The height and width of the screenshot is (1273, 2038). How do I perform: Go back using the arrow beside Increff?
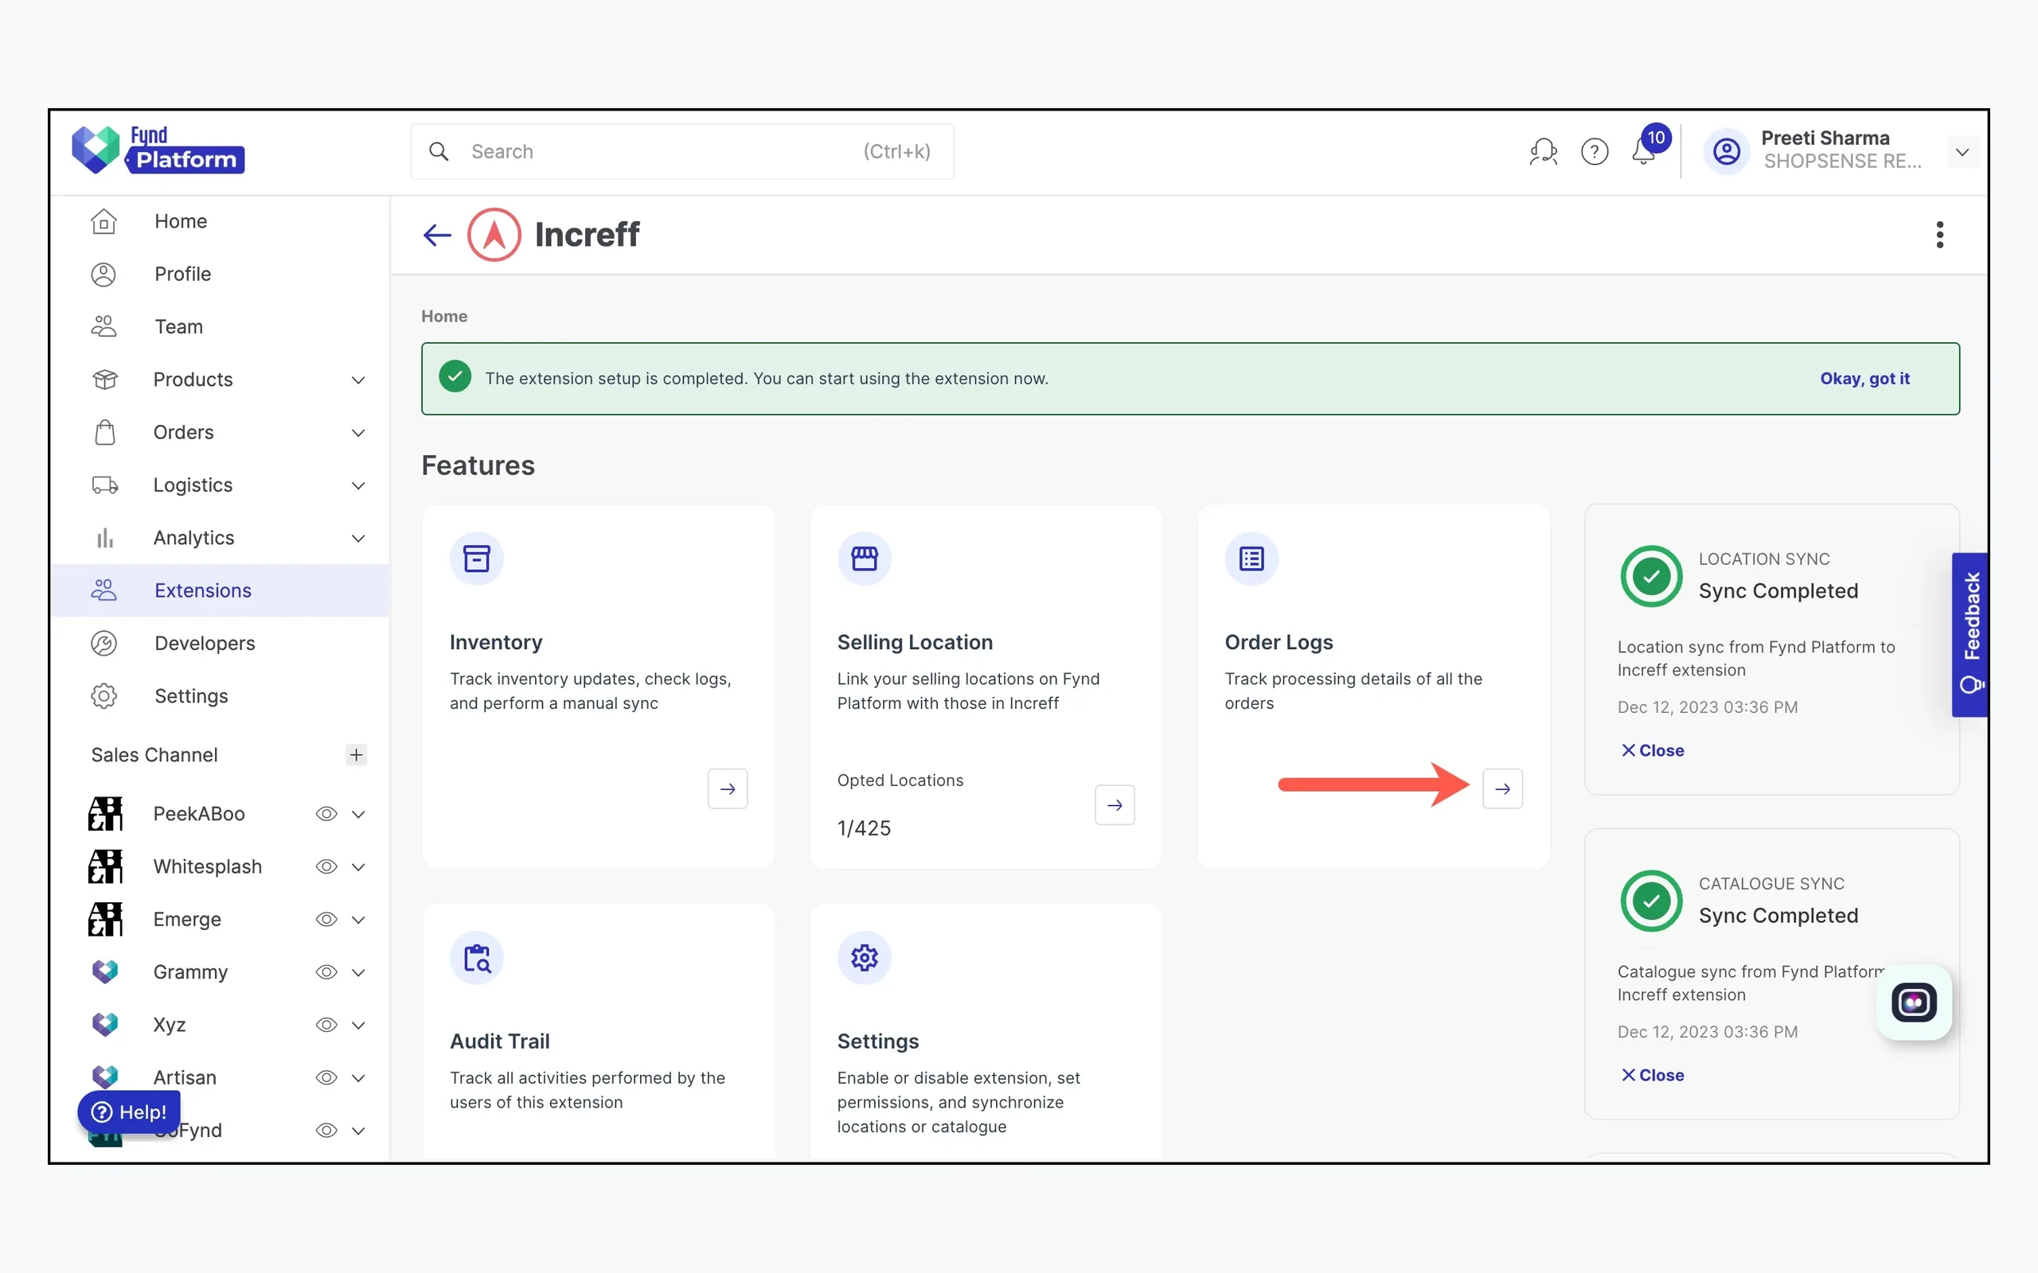click(x=437, y=235)
